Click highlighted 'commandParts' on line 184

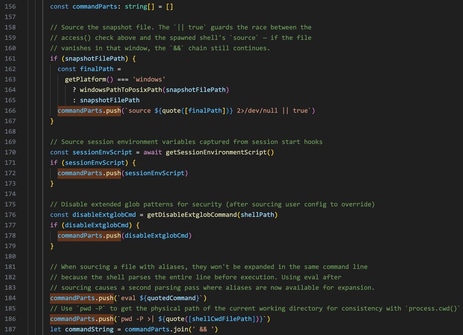[x=72, y=298]
